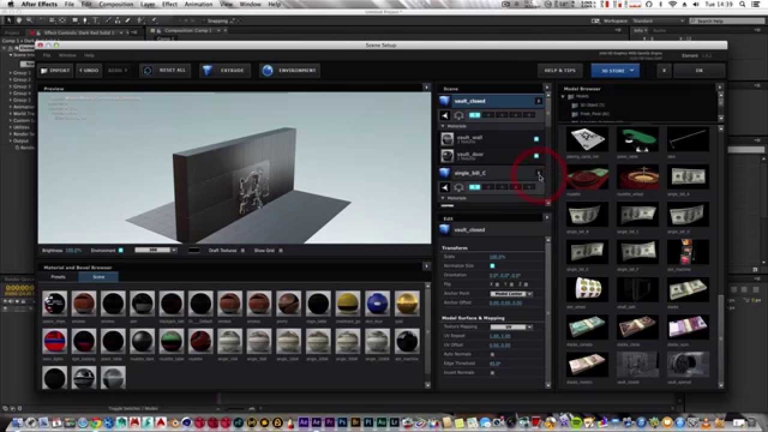
Task: Expand Group 1 in the After Effects panel
Action: [11, 73]
